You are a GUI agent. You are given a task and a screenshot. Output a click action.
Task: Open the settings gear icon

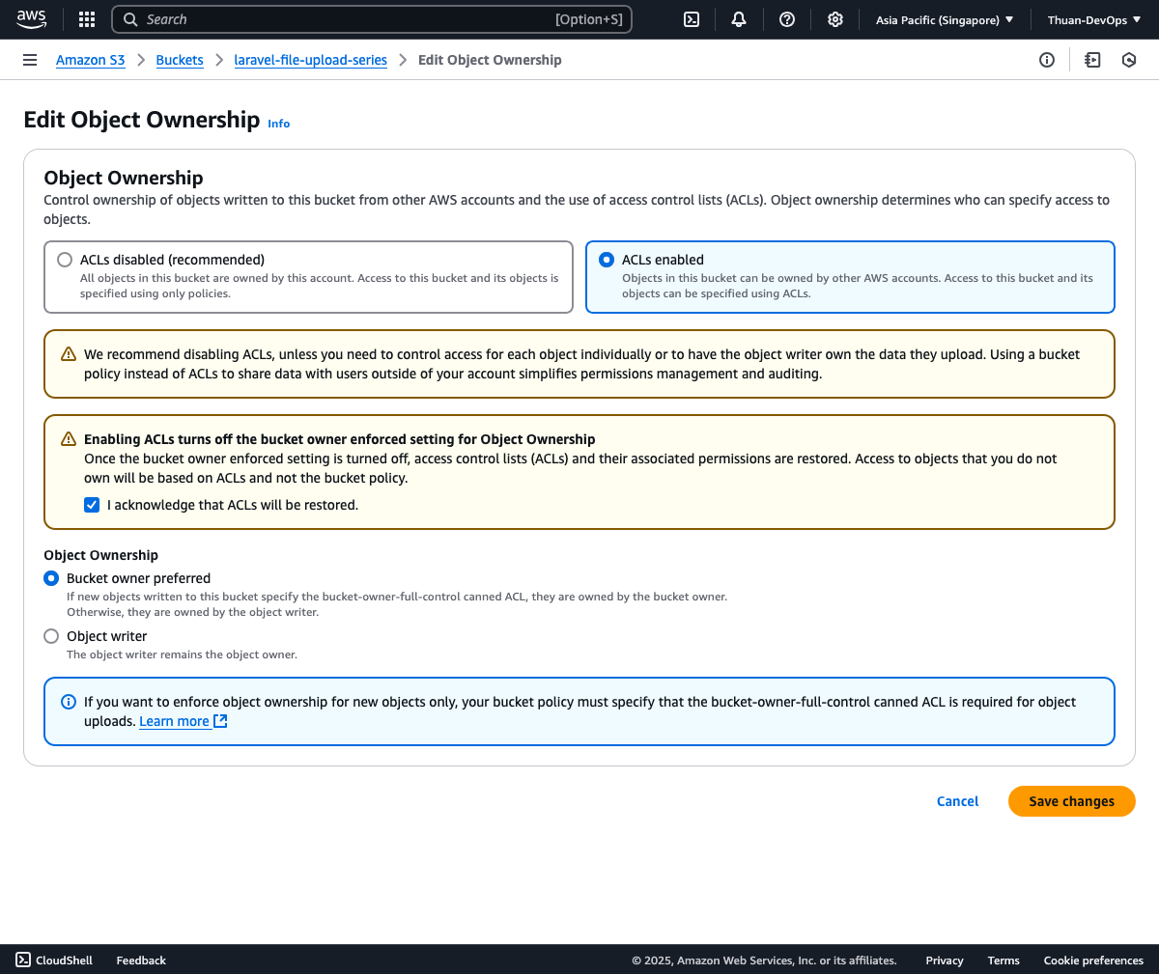coord(835,19)
